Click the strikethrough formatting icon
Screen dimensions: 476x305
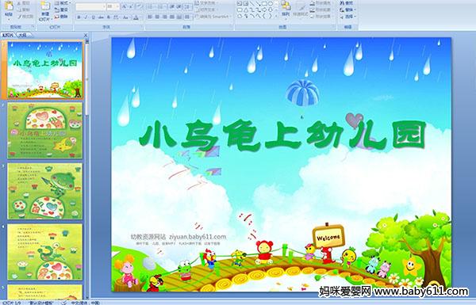coord(101,17)
